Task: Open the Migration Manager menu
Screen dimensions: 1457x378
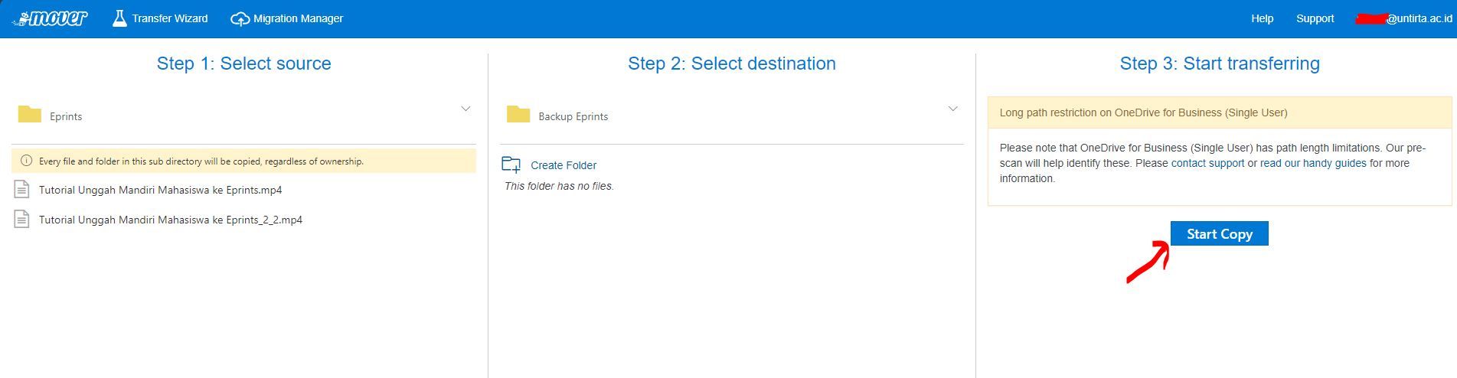Action: tap(298, 18)
